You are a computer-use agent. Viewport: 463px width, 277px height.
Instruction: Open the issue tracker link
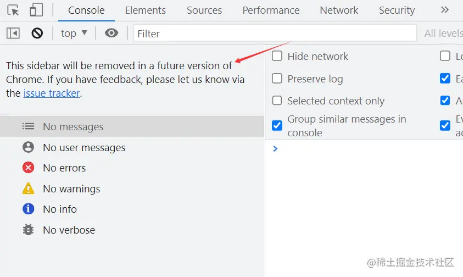point(52,93)
